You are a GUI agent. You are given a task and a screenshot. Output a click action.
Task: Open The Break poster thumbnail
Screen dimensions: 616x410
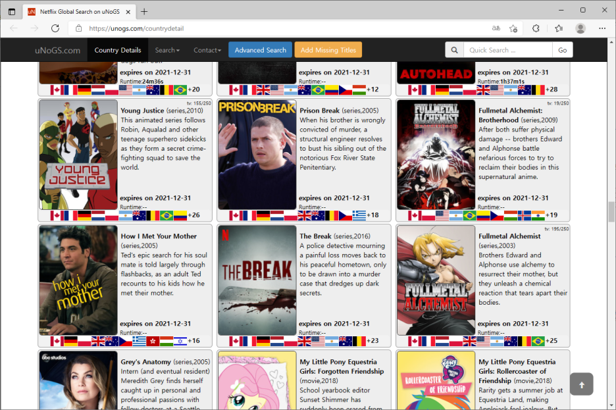(257, 280)
